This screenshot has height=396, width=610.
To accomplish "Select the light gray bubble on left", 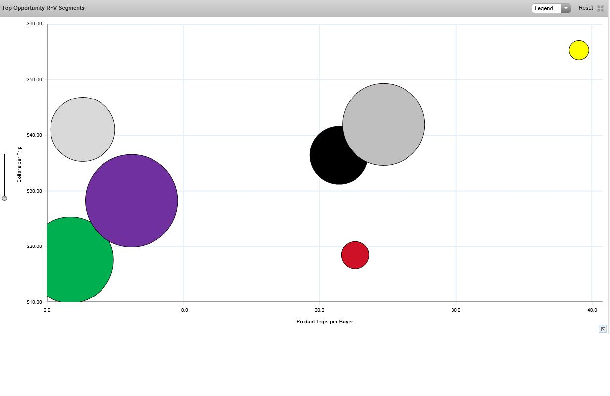I will coord(83,129).
